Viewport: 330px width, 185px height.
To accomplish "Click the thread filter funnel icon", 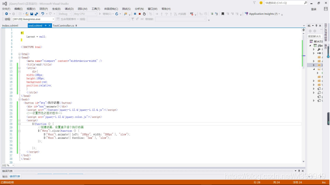I will [133, 19].
